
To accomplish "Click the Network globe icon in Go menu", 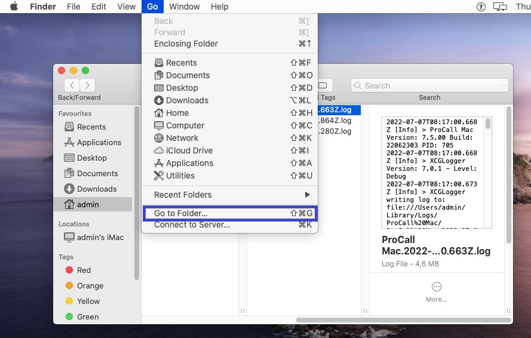I will (x=159, y=138).
